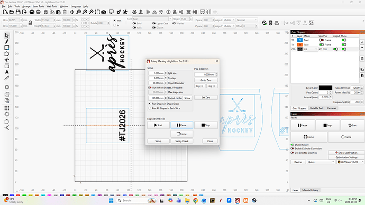Select the 'in' units radio button

115,25
